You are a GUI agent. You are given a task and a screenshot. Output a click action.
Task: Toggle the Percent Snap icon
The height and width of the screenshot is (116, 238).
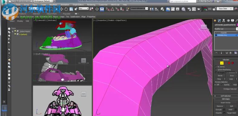click(x=117, y=9)
